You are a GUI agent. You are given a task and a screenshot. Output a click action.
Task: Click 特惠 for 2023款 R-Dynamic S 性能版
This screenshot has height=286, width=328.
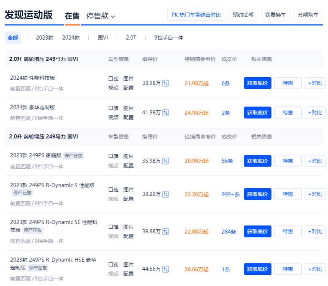tap(288, 194)
